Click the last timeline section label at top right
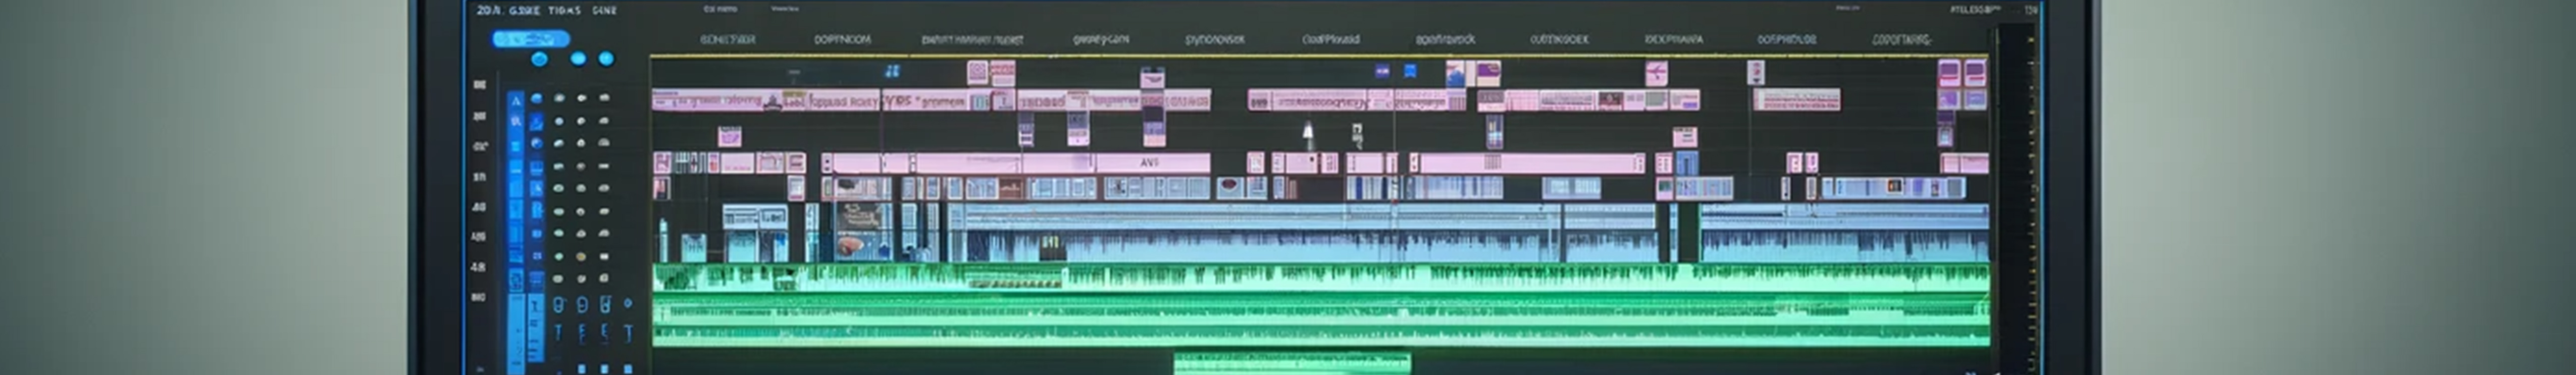The height and width of the screenshot is (375, 2576). point(1901,40)
